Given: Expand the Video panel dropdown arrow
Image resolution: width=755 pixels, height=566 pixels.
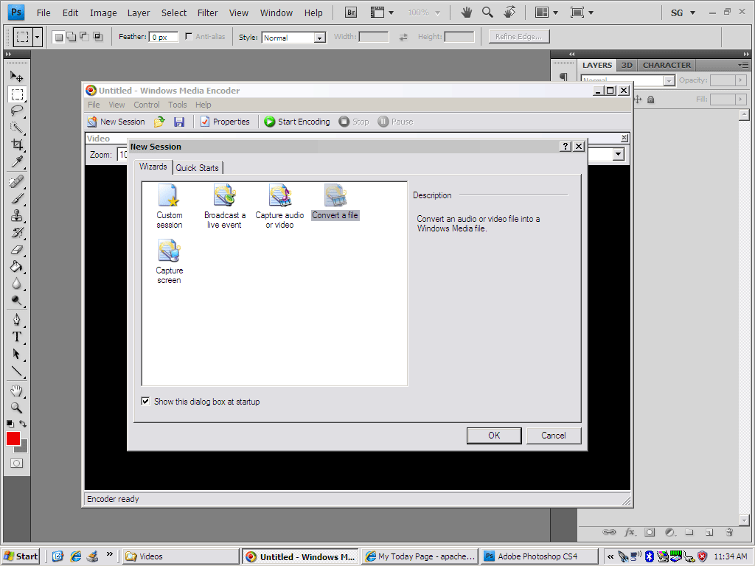Looking at the screenshot, I should (619, 155).
